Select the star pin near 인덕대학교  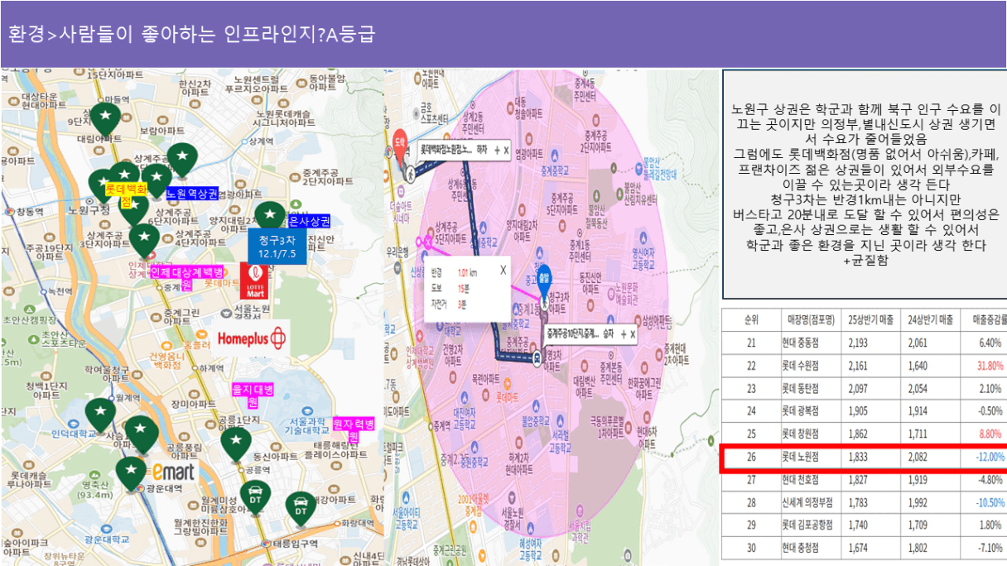tap(100, 414)
